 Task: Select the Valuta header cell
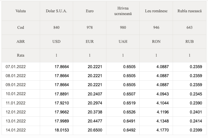coord(21,11)
